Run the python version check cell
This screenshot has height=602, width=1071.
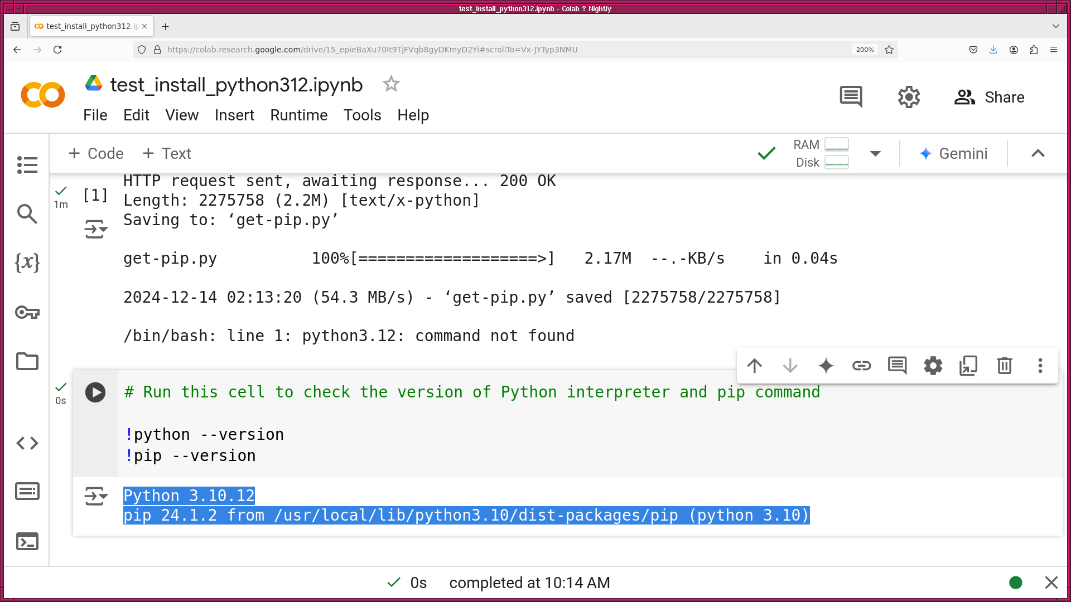tap(95, 392)
